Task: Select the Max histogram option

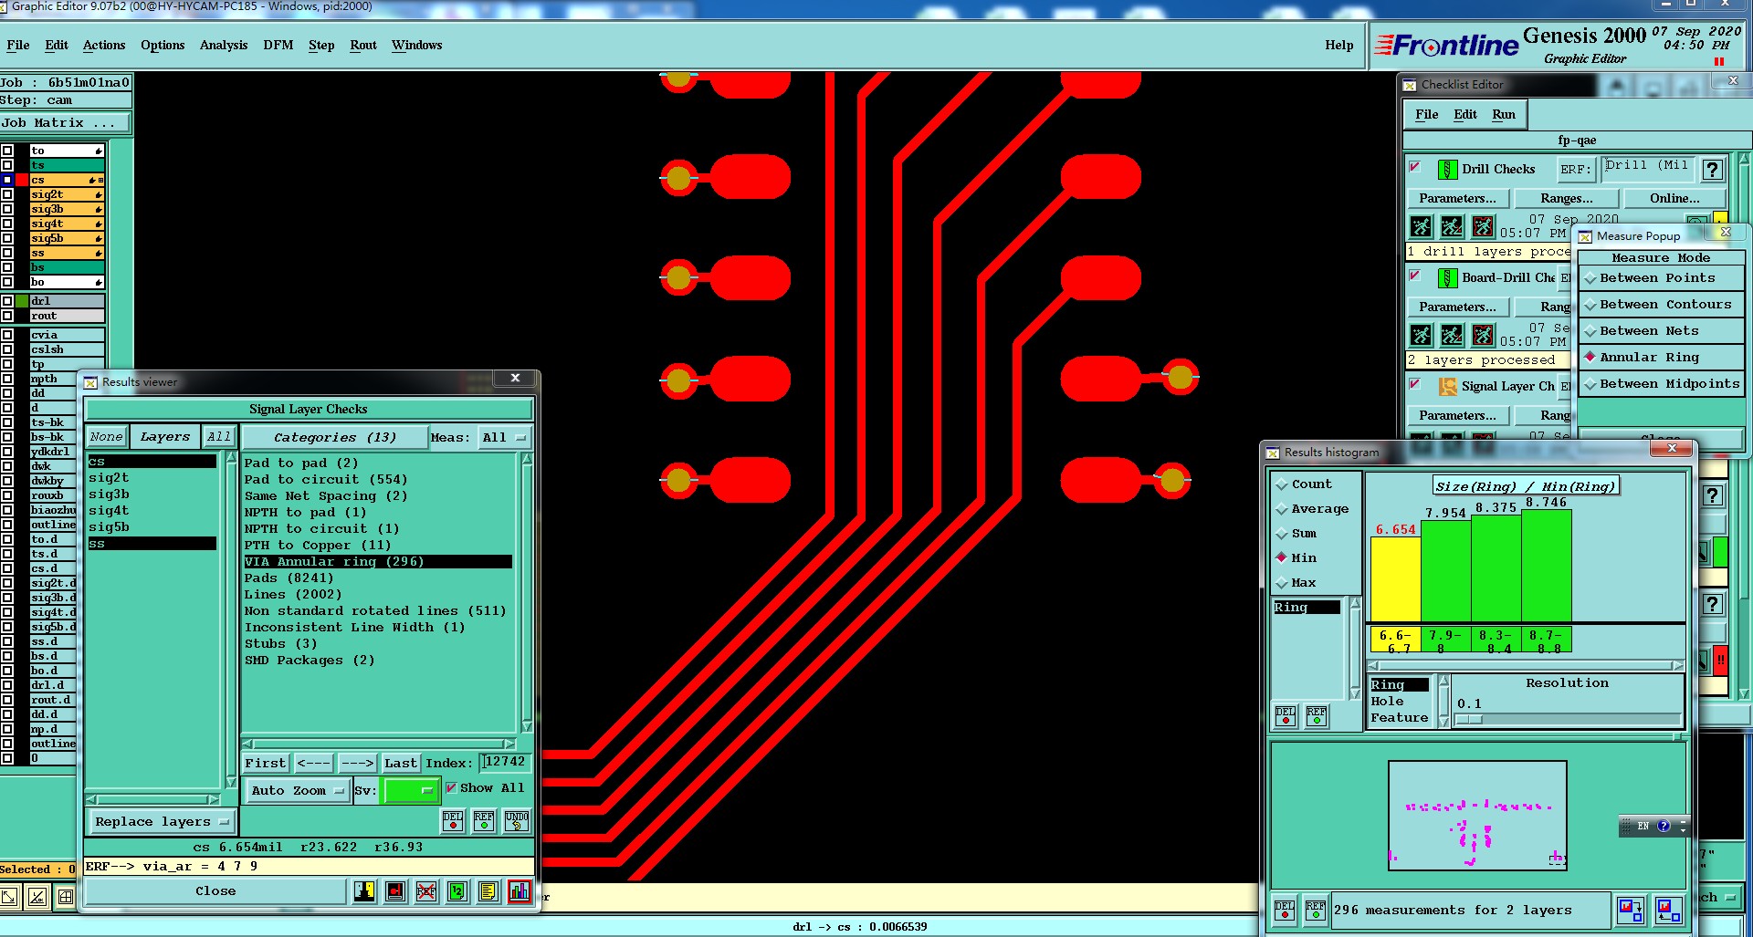Action: [x=1296, y=583]
